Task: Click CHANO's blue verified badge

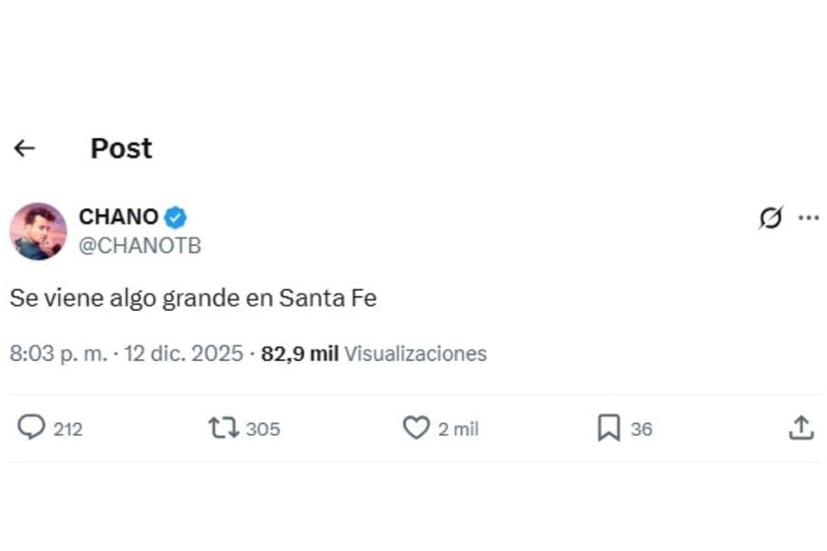Action: click(176, 217)
